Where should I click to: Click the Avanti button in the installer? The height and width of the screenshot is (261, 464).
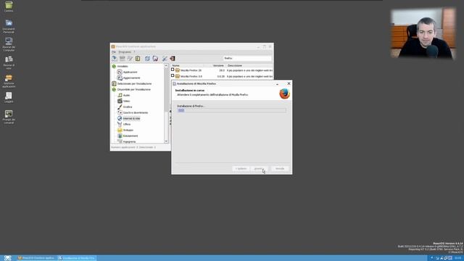pyautogui.click(x=258, y=169)
